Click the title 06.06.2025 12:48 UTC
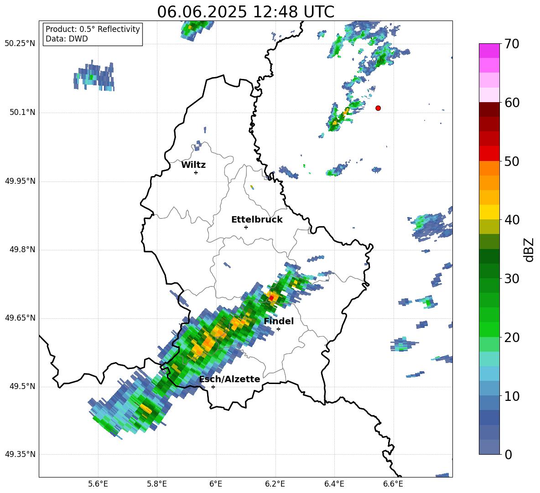540x493 pixels. (x=245, y=12)
